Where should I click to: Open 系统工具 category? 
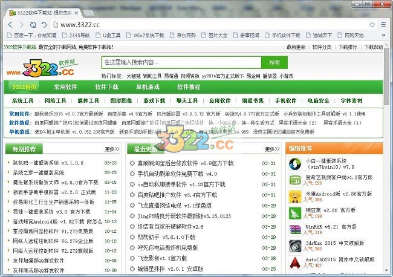(x=22, y=101)
